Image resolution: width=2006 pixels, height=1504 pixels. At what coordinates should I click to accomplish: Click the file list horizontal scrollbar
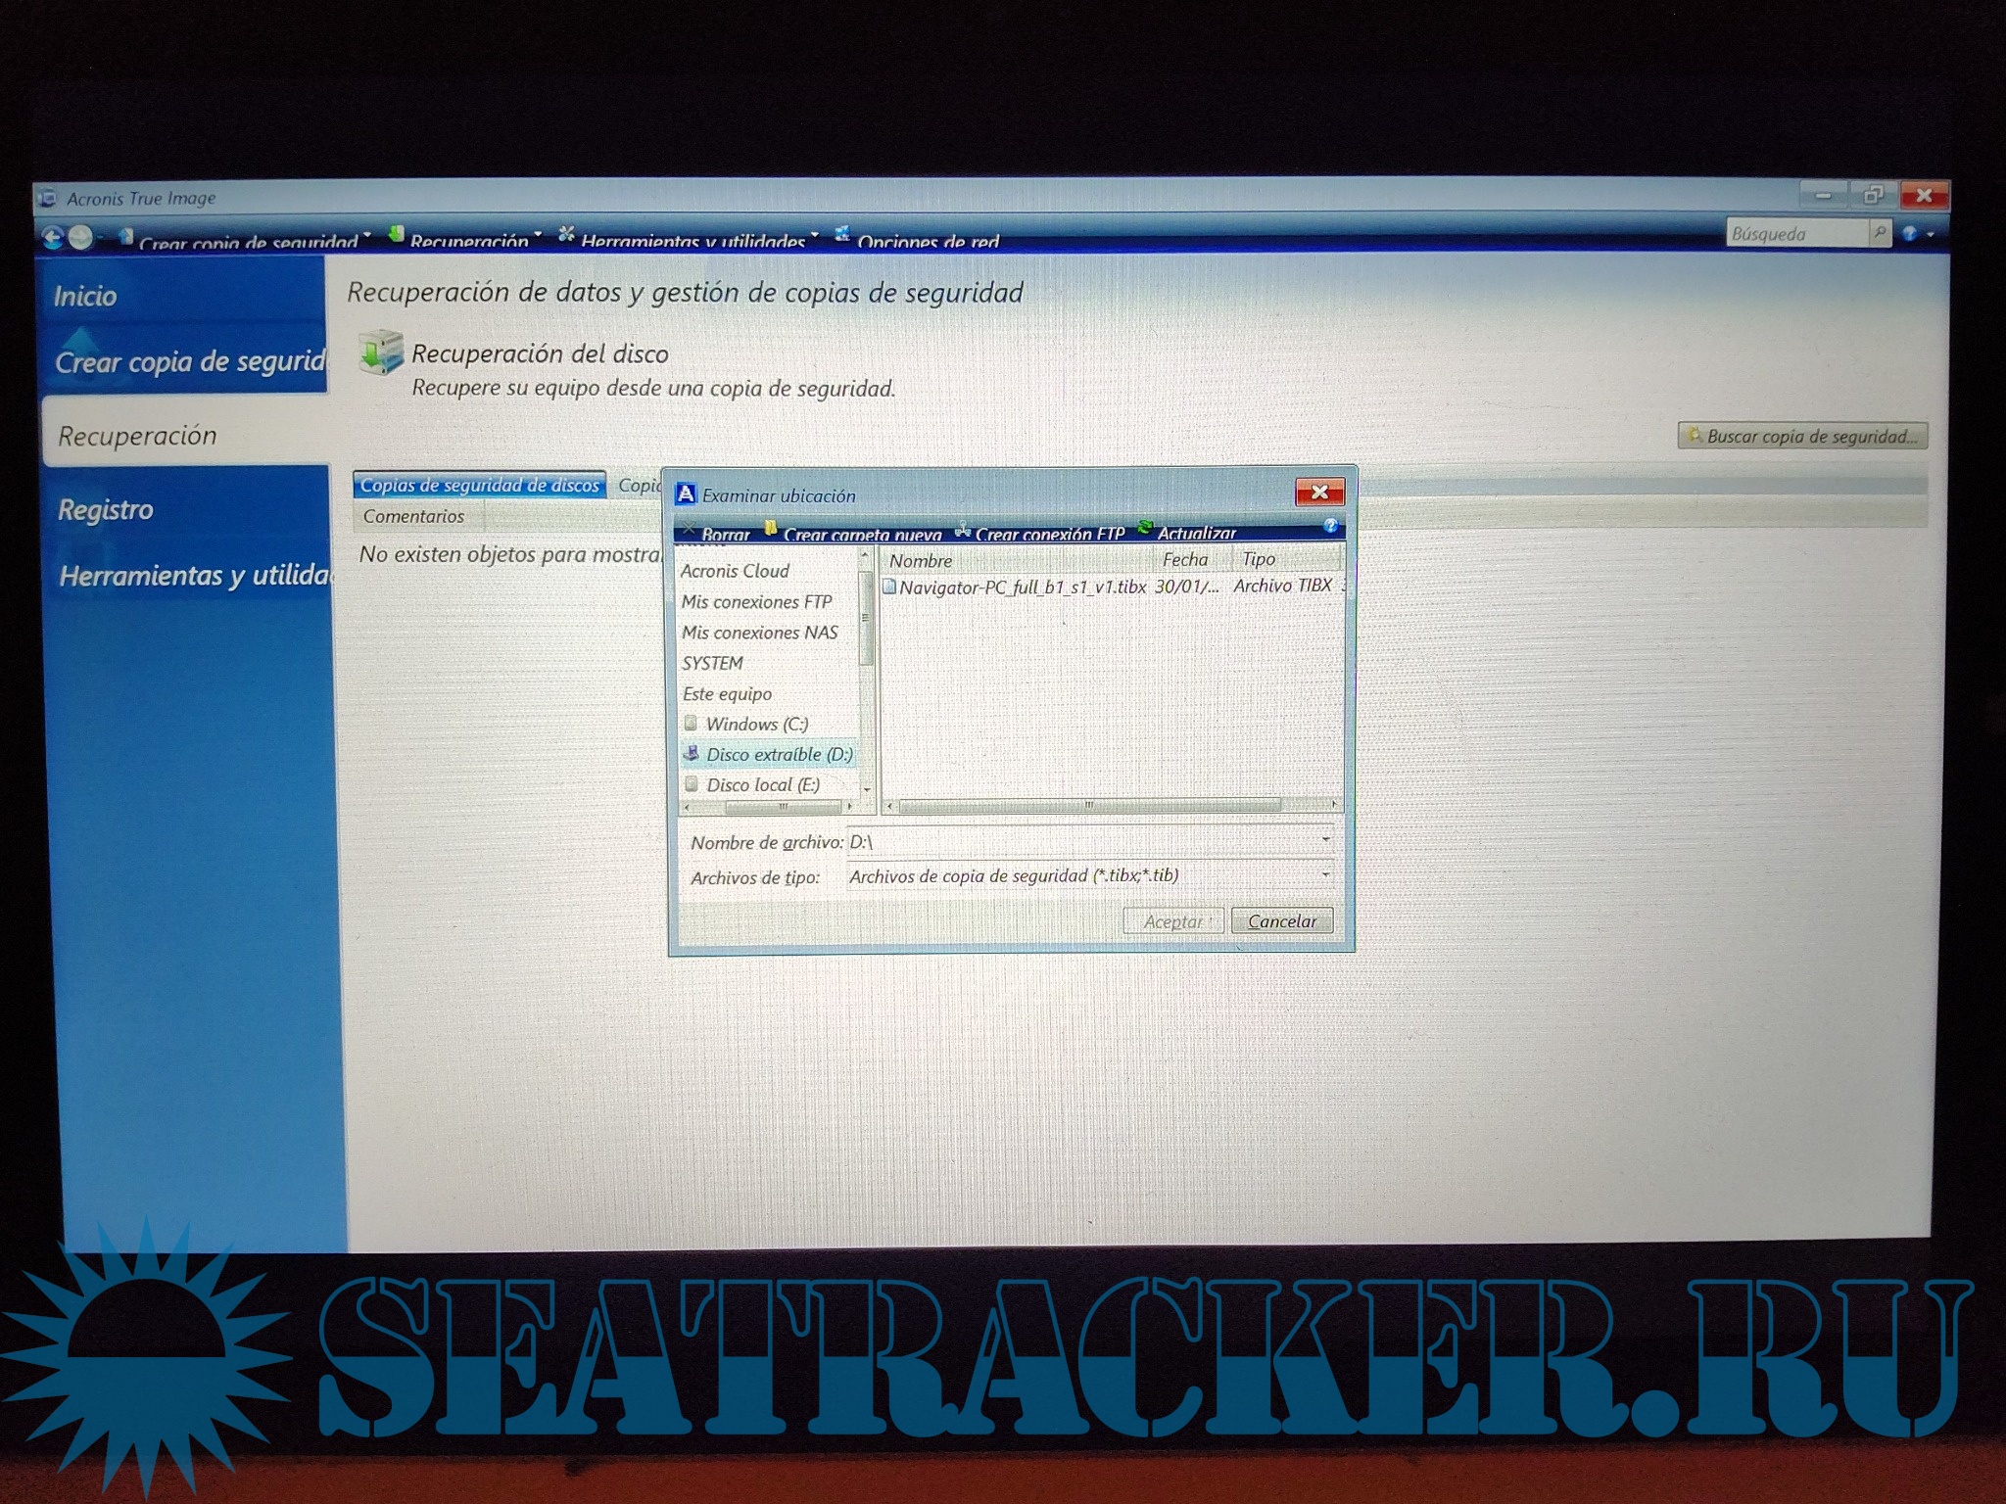pos(1087,806)
